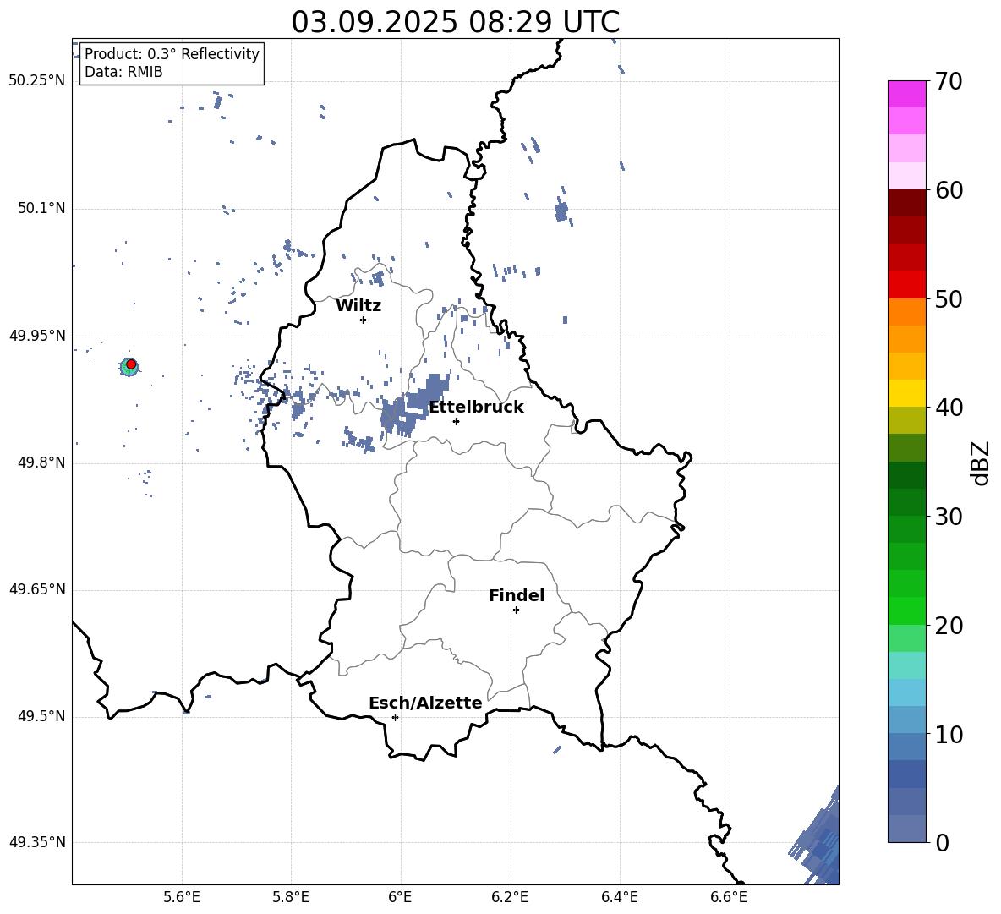Click the colorbar tick label 10
Screen dimensions: 1001x914
(949, 734)
